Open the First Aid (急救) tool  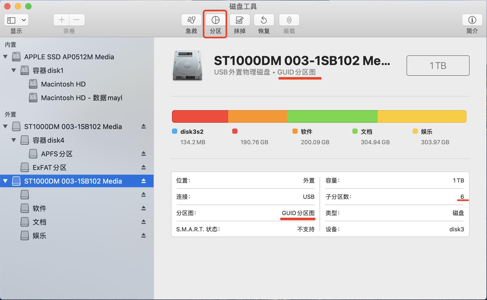click(x=191, y=20)
